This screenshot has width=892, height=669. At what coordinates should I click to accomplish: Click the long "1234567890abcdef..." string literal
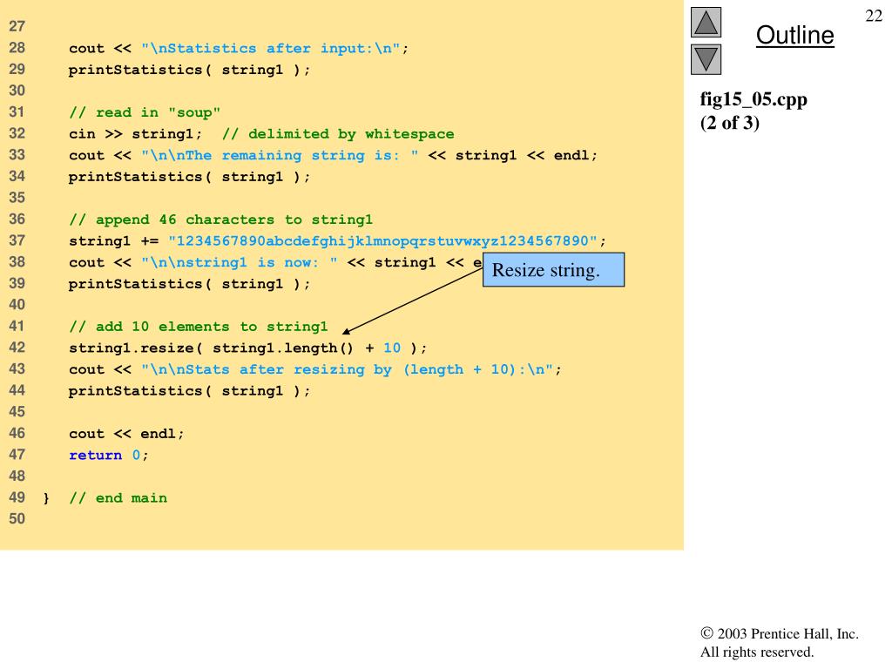tap(383, 241)
